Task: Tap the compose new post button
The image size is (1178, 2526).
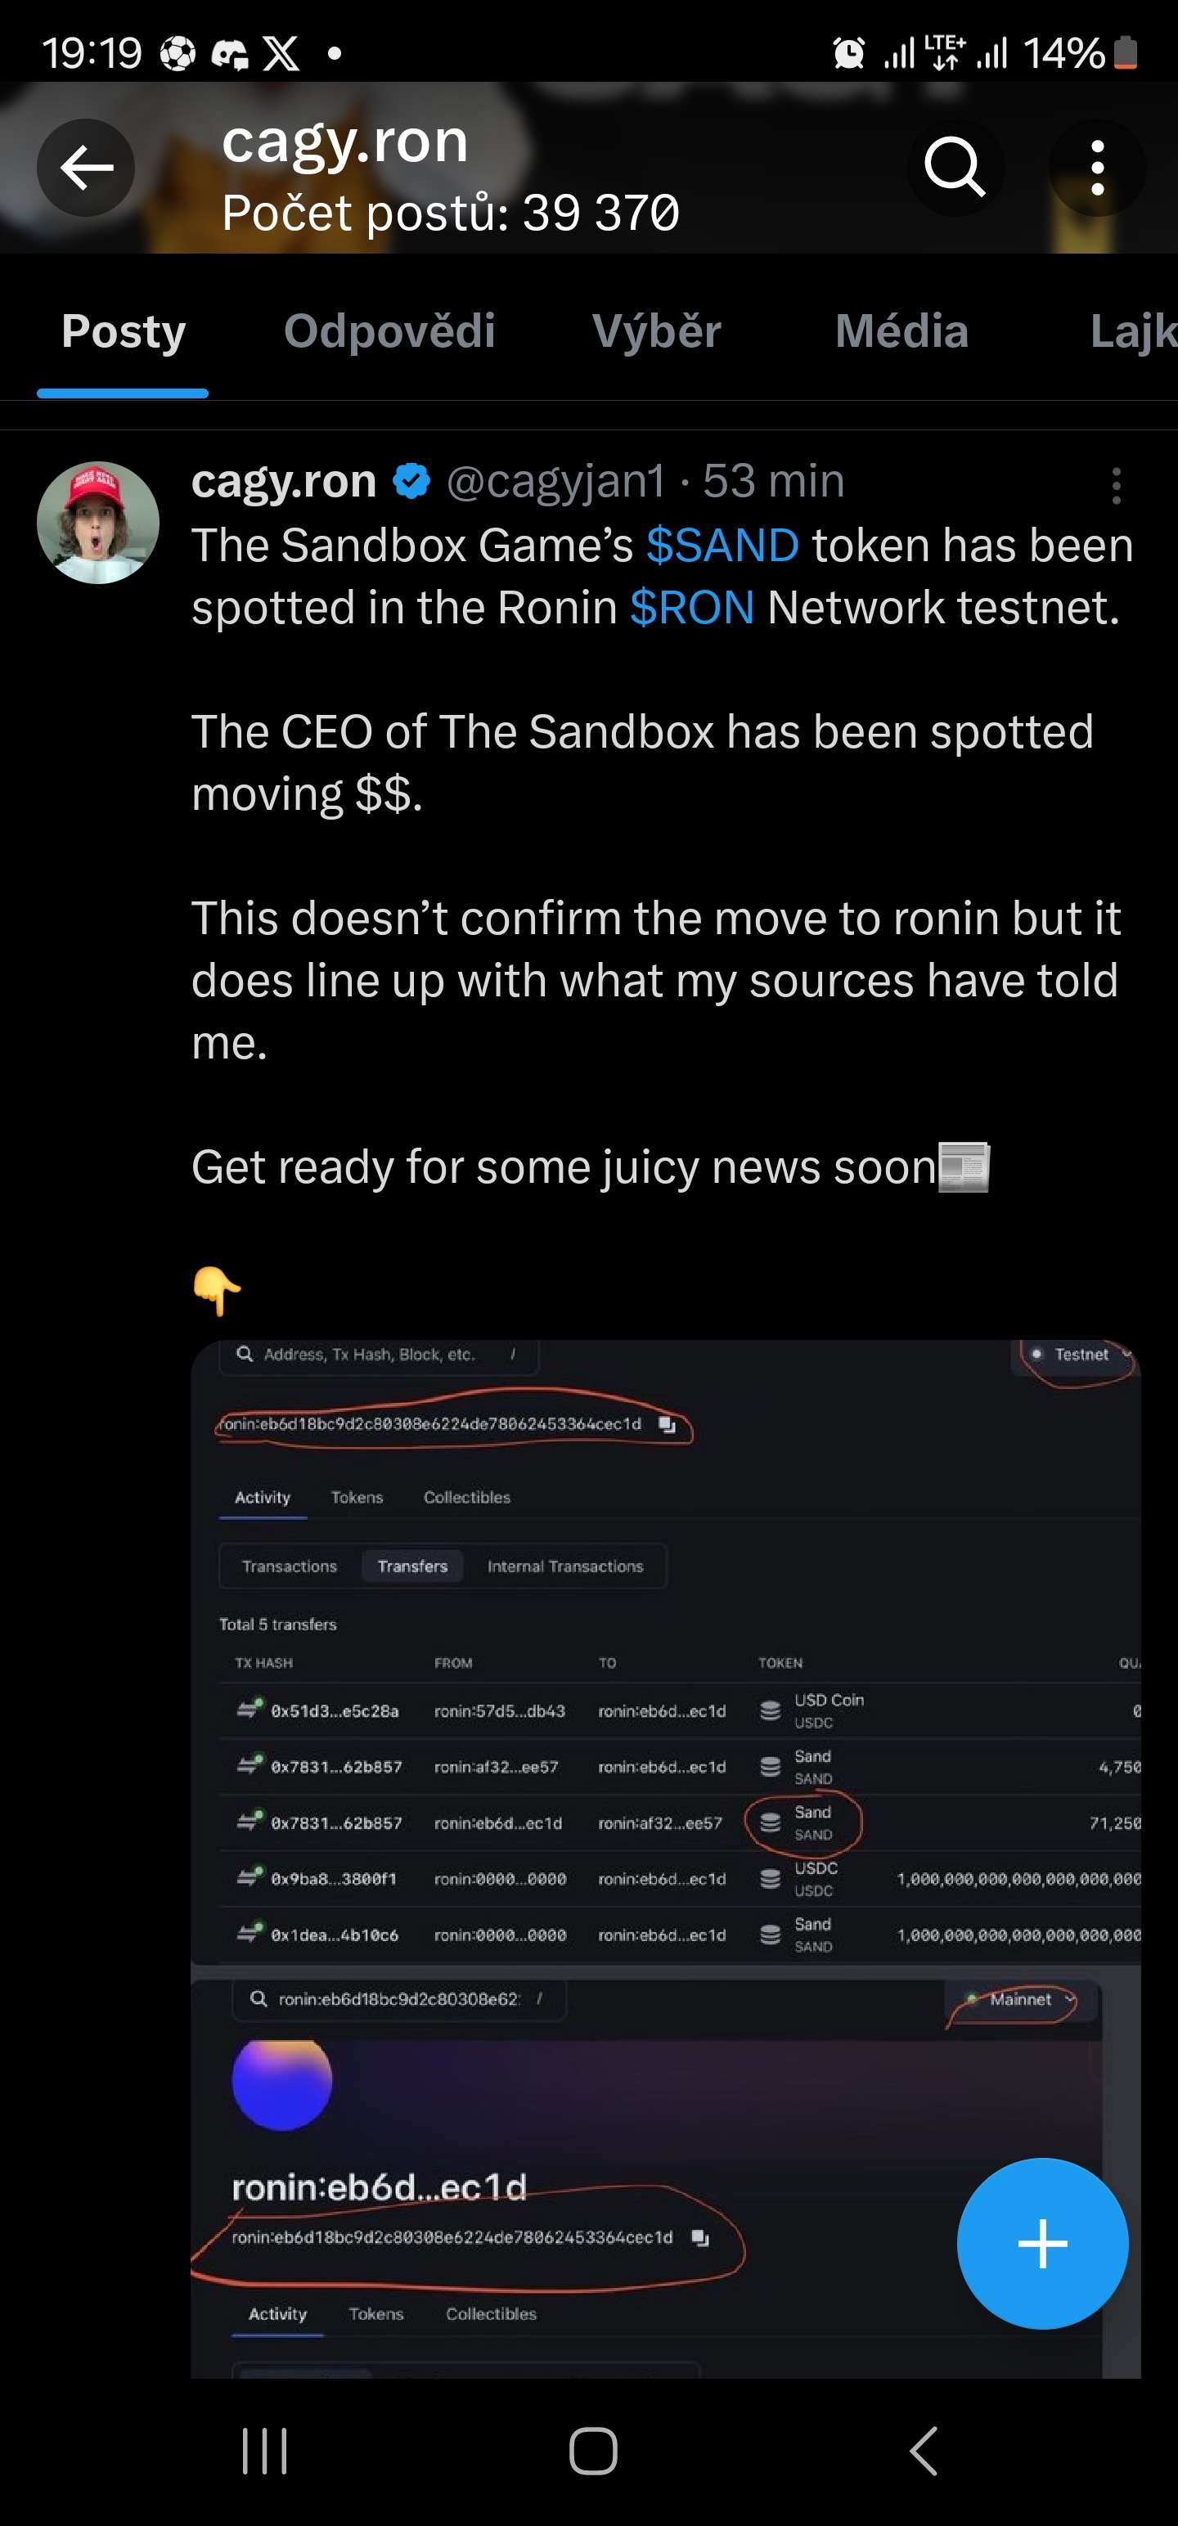Action: coord(1041,2243)
